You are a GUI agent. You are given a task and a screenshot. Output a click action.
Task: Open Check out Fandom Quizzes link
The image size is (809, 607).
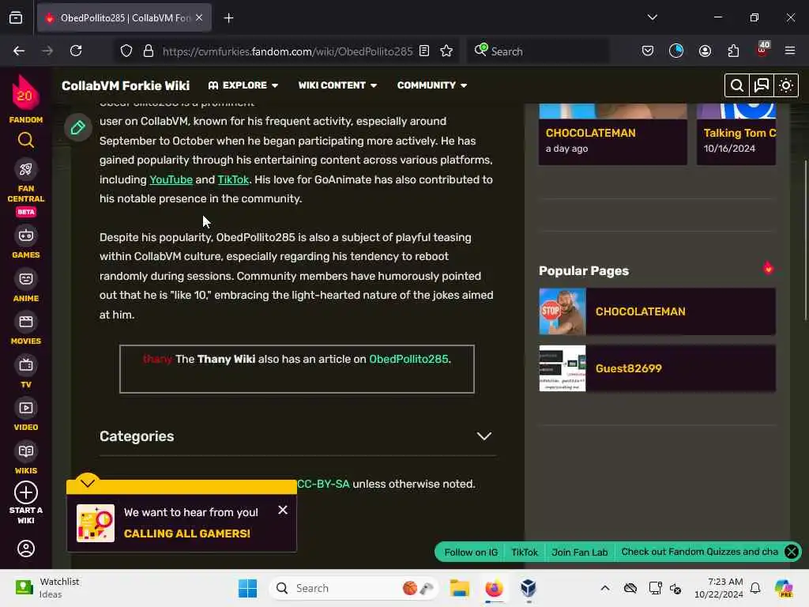(x=699, y=552)
